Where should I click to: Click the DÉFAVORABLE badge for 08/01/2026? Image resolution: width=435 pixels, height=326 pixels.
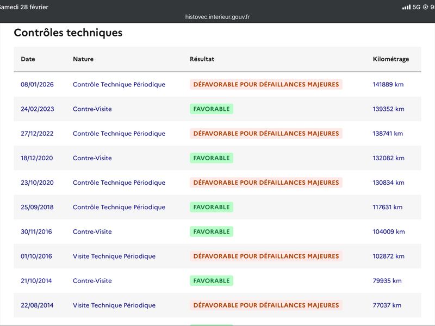pyautogui.click(x=266, y=85)
